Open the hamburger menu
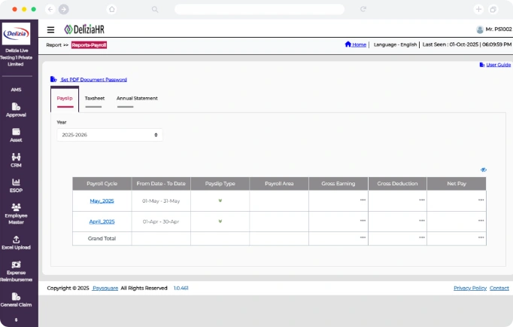 [50, 30]
